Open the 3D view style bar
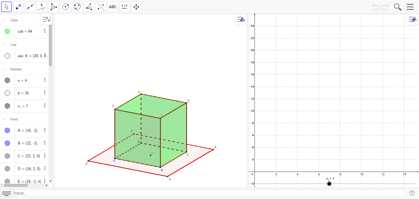This screenshot has height=199, width=419. coord(241,19)
